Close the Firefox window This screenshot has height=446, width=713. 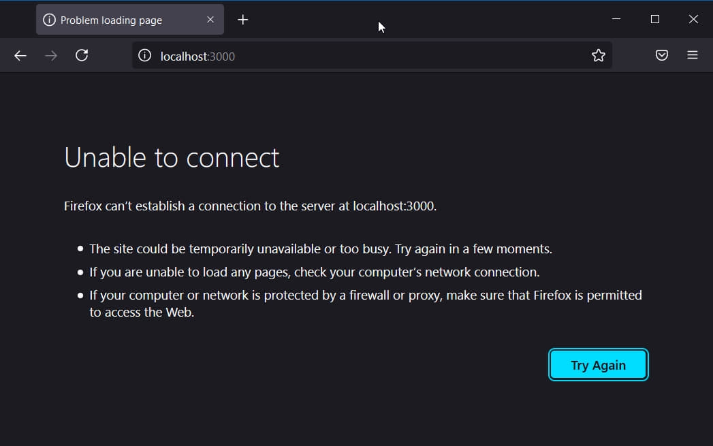pyautogui.click(x=693, y=19)
